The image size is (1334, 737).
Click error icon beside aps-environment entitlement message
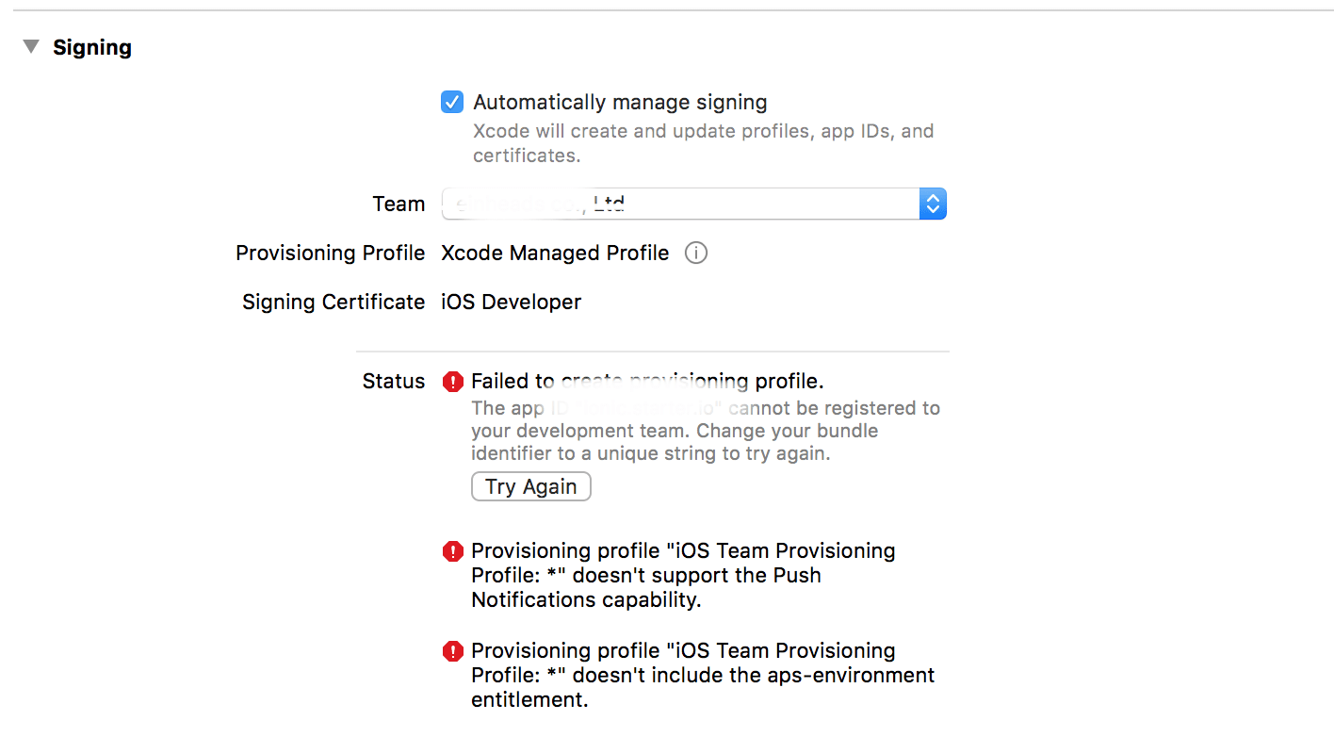453,651
